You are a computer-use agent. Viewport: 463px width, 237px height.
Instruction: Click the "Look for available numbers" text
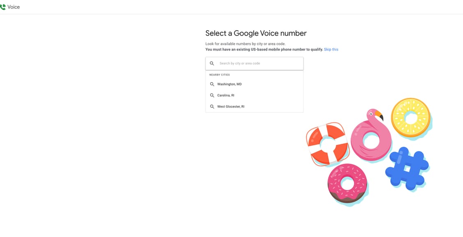(x=245, y=44)
